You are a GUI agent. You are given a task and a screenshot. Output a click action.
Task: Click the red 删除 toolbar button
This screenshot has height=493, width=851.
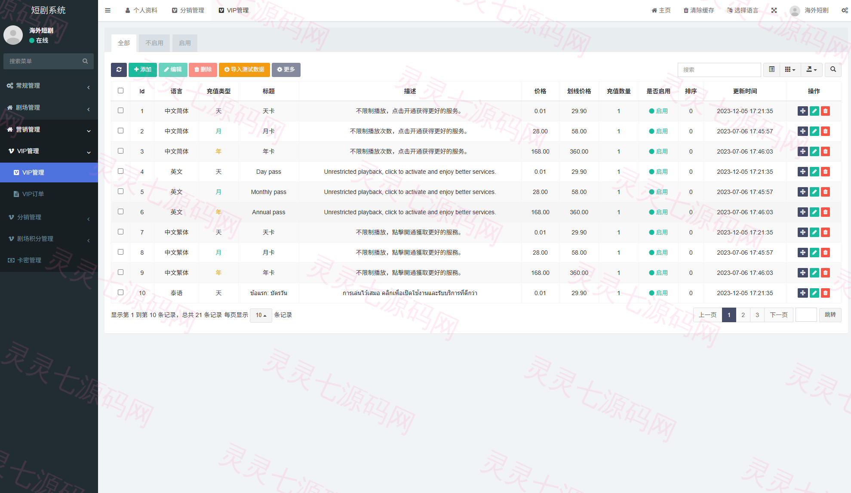(203, 70)
